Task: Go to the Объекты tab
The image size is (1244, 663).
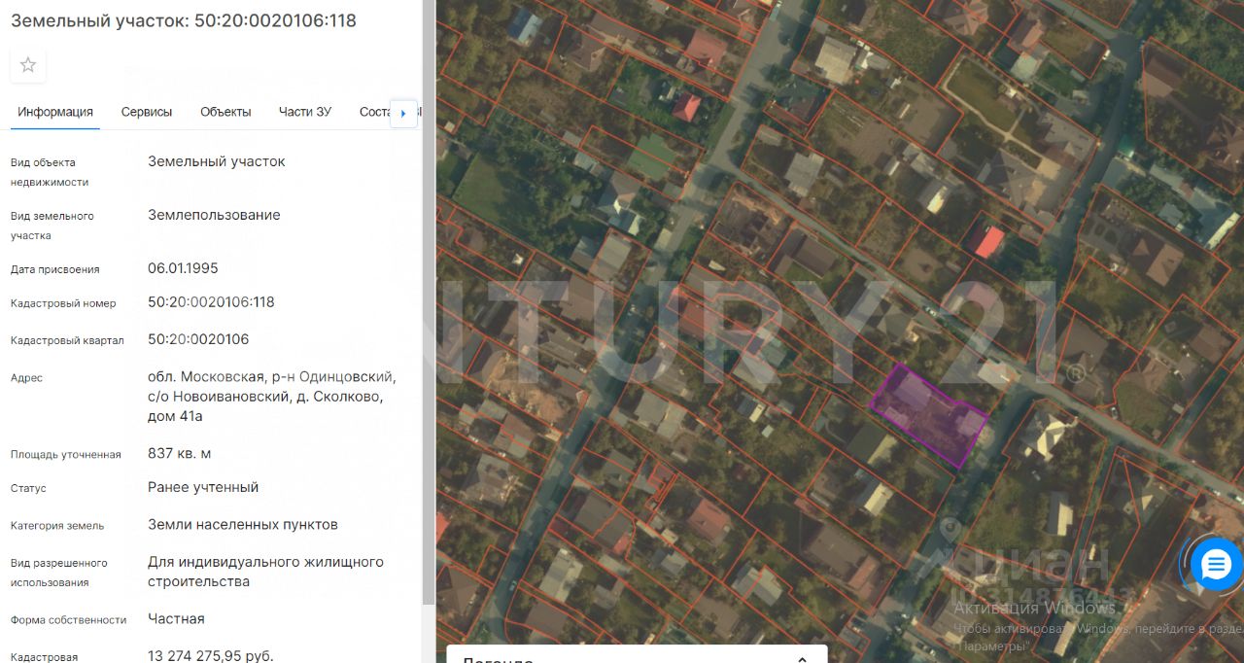Action: pyautogui.click(x=225, y=112)
